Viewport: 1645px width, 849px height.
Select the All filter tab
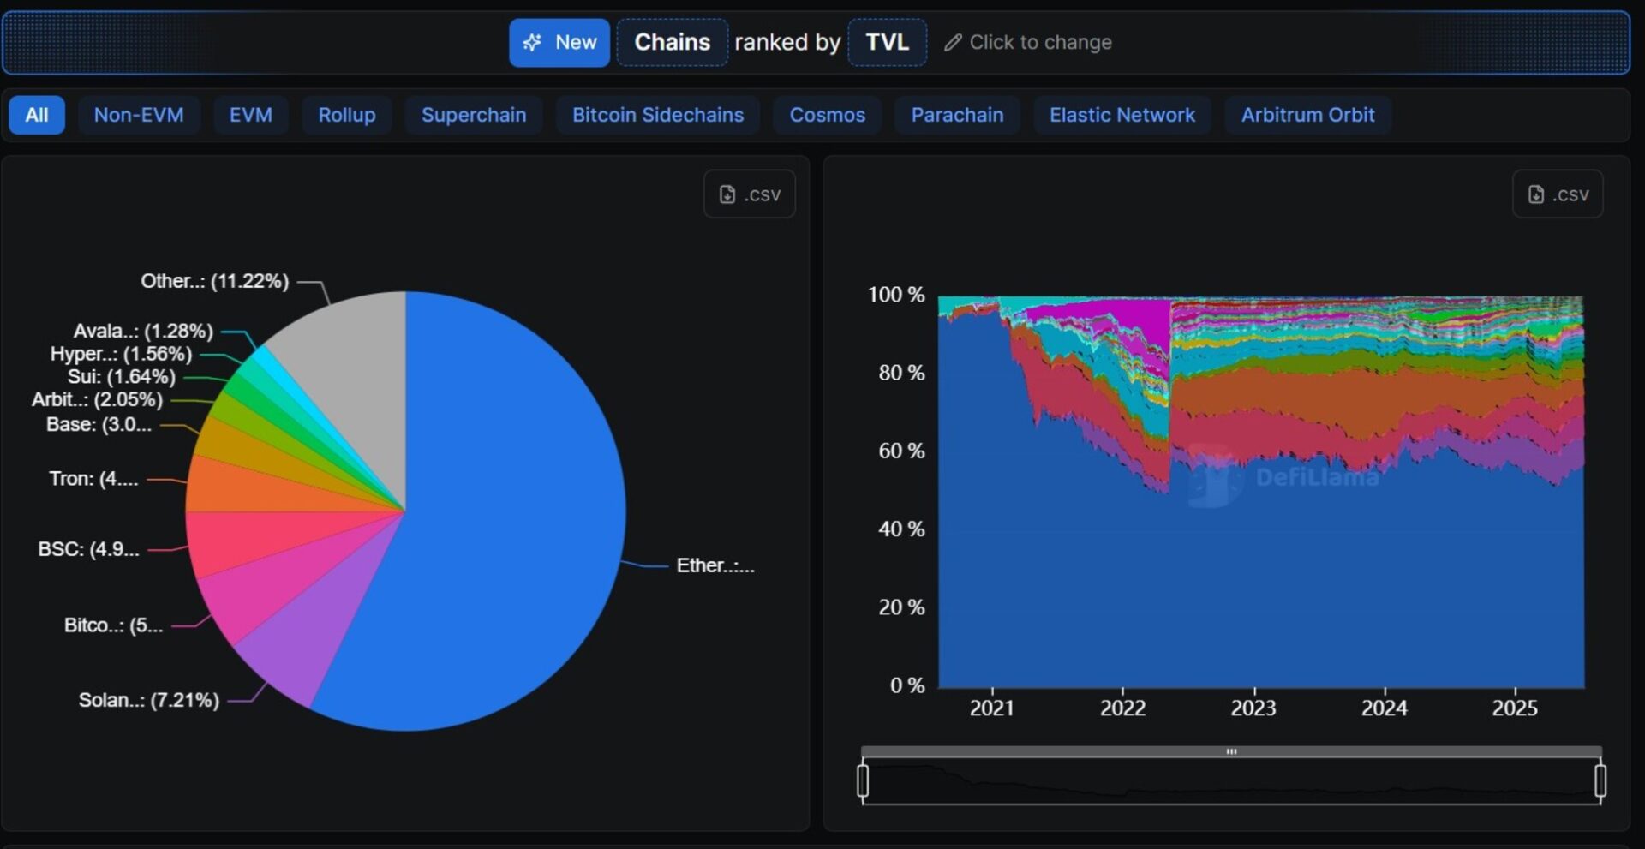[x=37, y=115]
